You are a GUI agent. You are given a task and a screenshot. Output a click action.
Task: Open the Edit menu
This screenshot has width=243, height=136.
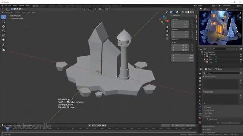[x=10, y=6]
